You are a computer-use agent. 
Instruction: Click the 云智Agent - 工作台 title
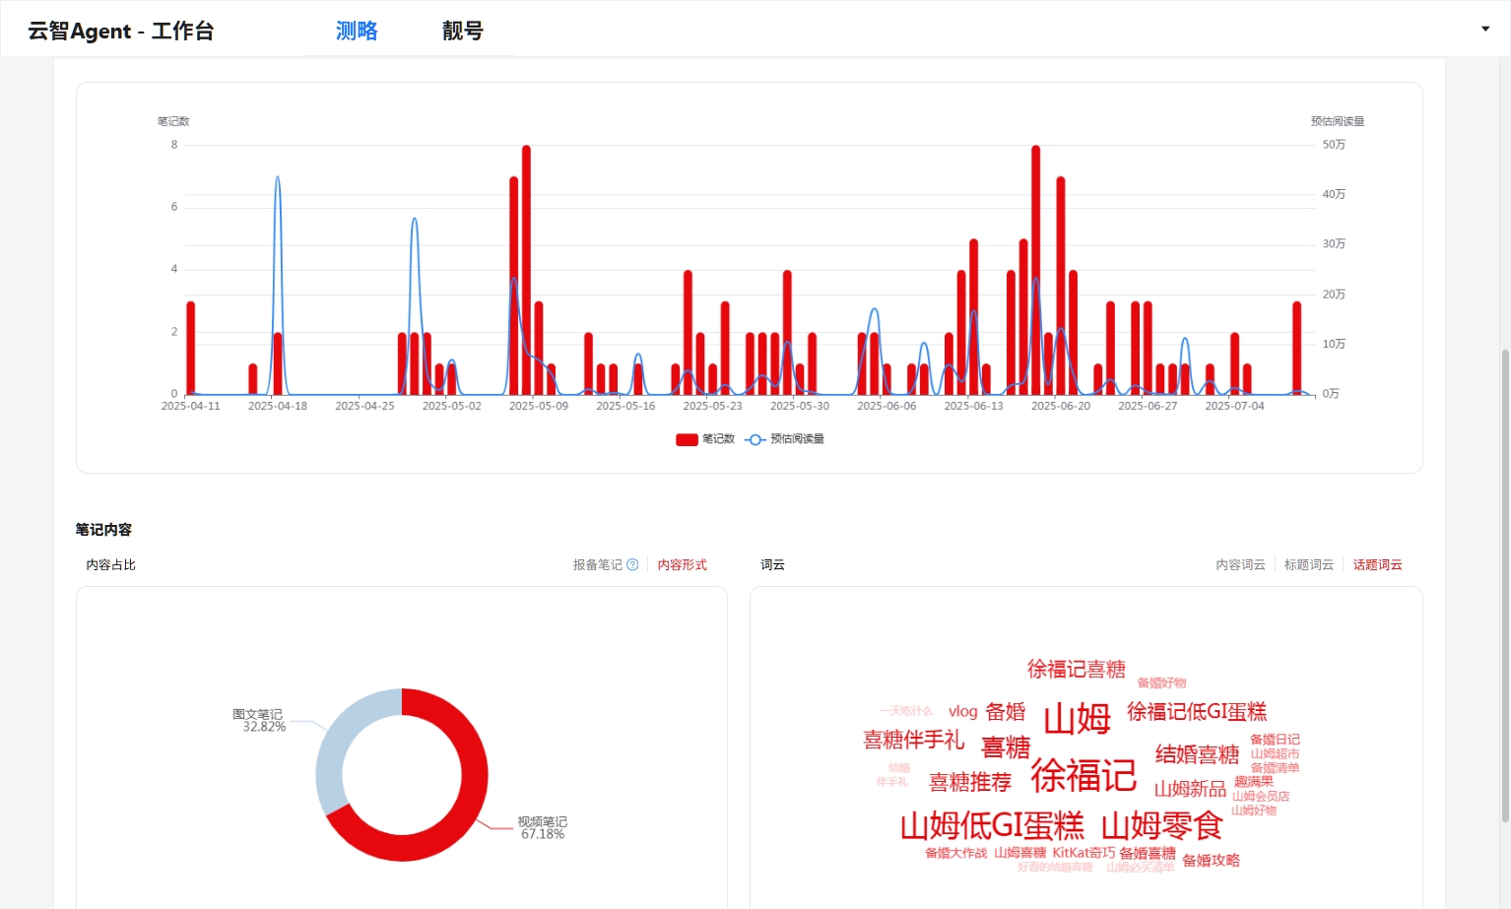(121, 31)
